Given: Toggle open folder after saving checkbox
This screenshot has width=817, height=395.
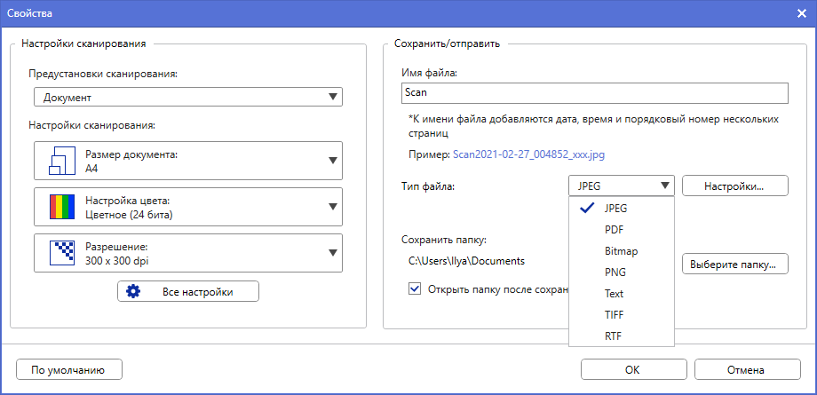Looking at the screenshot, I should point(415,288).
